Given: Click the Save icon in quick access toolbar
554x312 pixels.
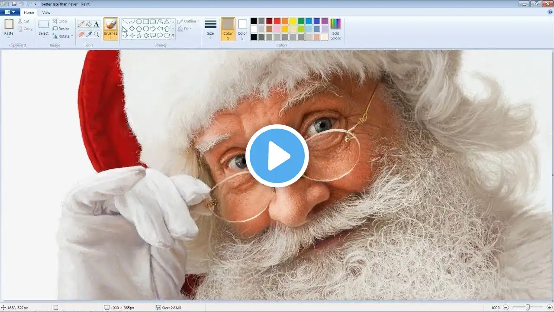Looking at the screenshot, I should 14,4.
